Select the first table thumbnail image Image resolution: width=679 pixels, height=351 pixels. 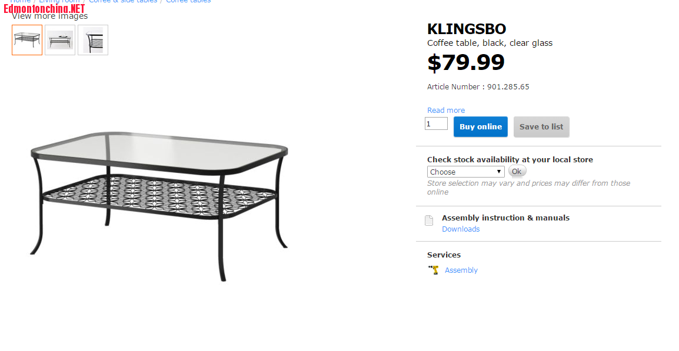(x=27, y=40)
